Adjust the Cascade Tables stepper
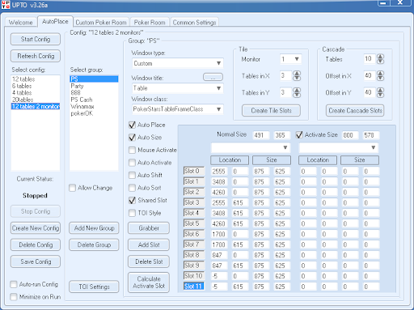Viewport: 414px width, 310px height. [380, 59]
